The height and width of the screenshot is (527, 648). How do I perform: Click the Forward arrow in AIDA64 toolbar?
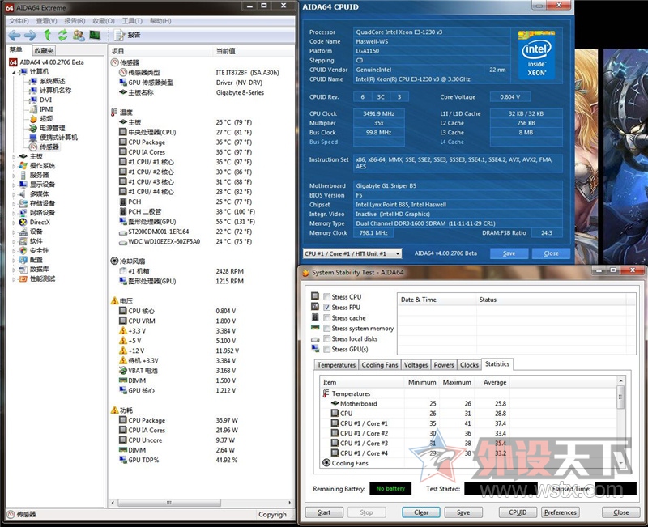(x=30, y=36)
